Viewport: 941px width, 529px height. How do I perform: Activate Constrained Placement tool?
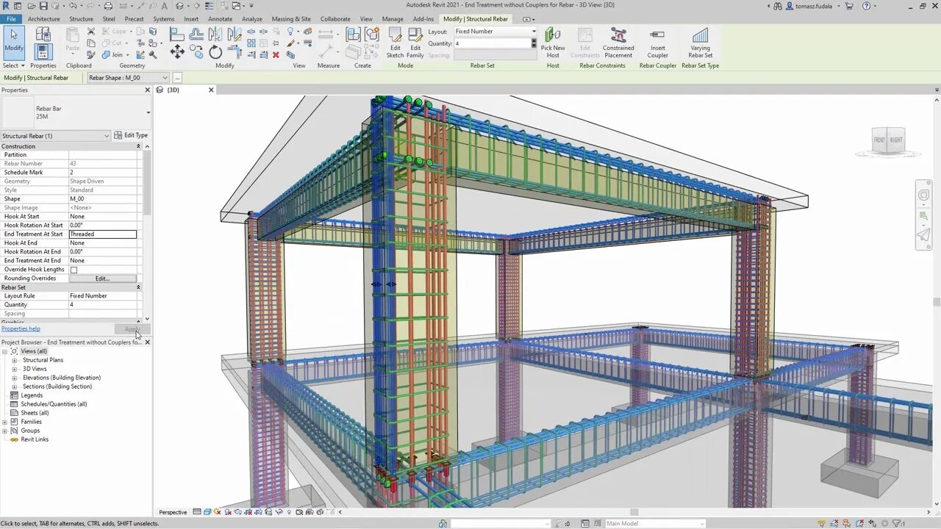(618, 43)
